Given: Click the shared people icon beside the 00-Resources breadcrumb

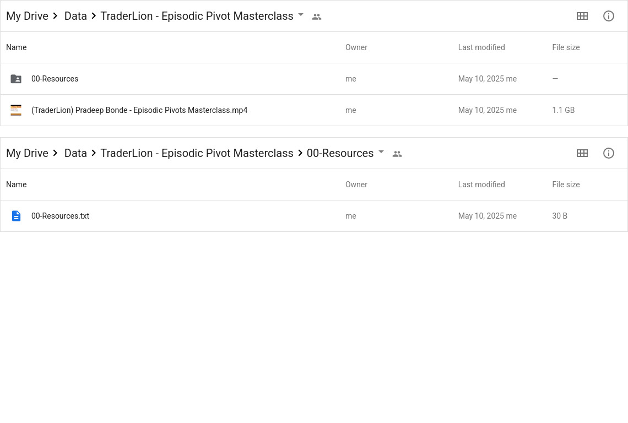Looking at the screenshot, I should click(397, 154).
